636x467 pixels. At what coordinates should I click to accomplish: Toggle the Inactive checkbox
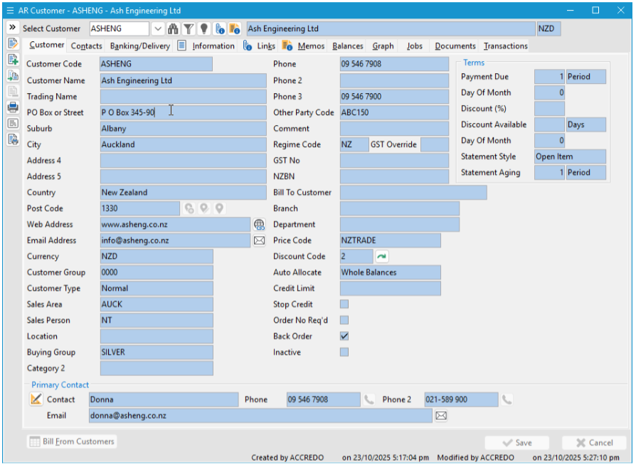click(344, 352)
